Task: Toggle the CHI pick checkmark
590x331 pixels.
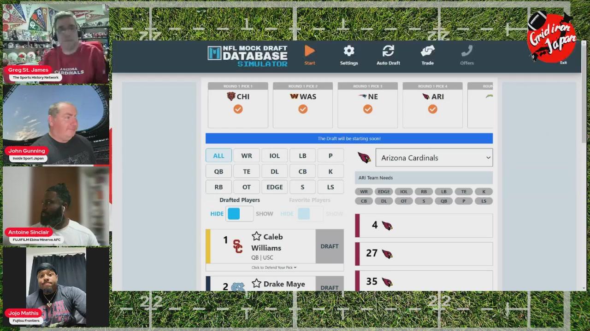Action: (238, 109)
